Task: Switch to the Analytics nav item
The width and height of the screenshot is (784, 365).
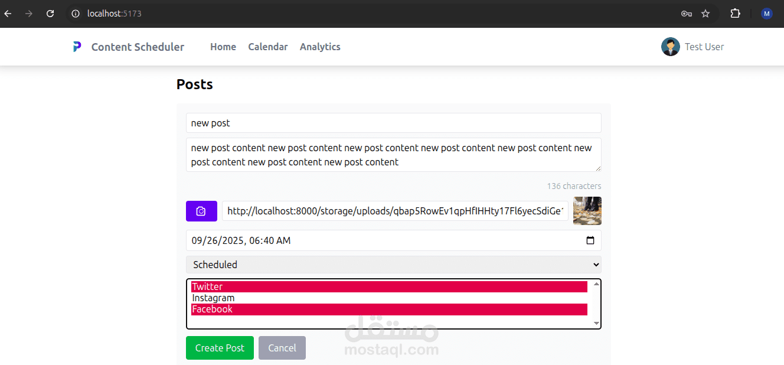Action: (x=320, y=47)
